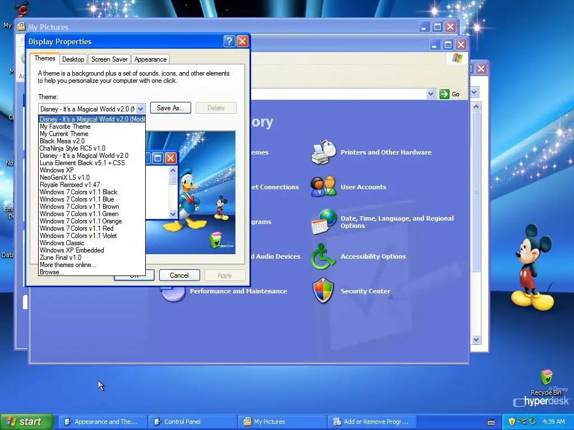
Task: Select the Themes tab
Action: point(45,58)
